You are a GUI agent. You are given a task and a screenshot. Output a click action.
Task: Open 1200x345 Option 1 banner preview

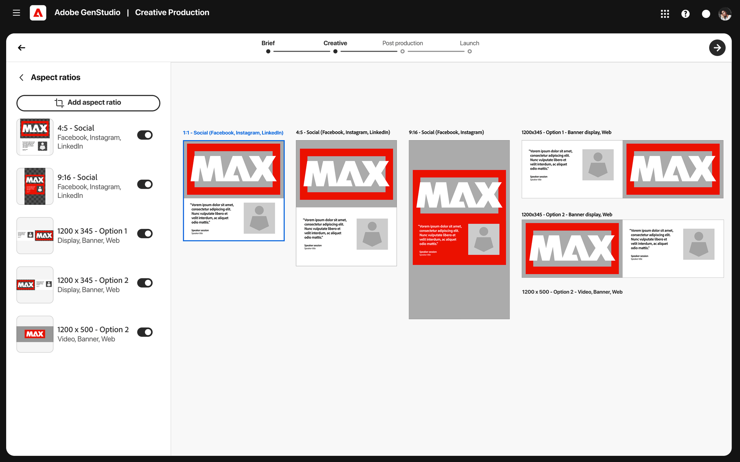(x=622, y=169)
